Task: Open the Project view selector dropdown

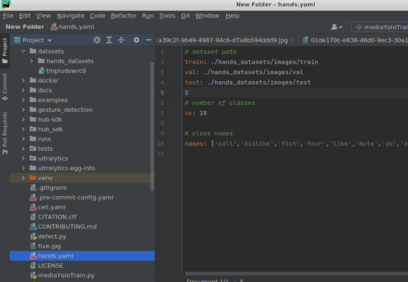Action: coord(33,40)
